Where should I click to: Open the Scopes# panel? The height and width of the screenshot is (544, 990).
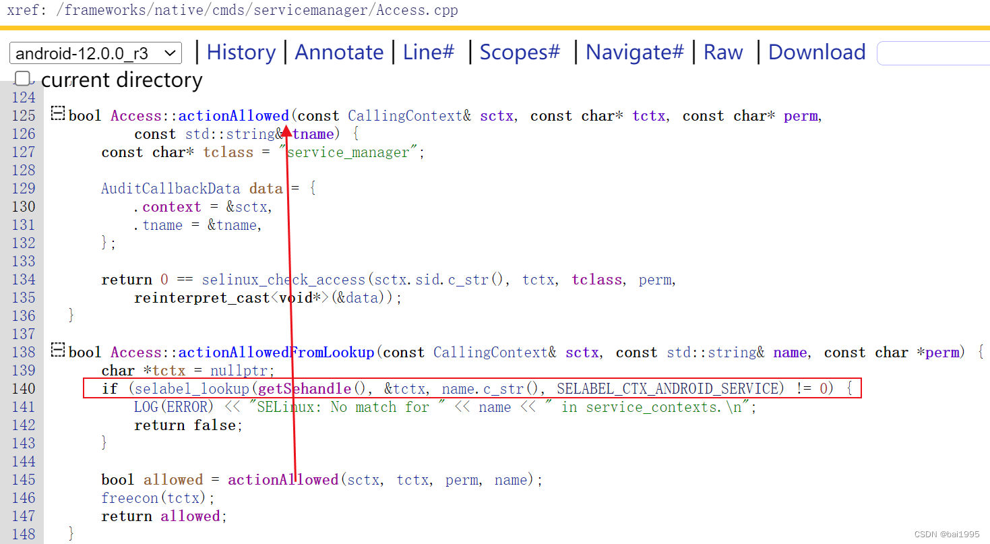519,52
